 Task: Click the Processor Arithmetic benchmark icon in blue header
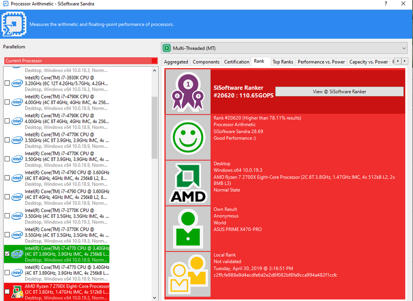click(x=14, y=24)
